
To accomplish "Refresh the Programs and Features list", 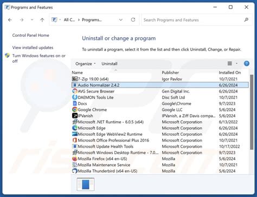I will click(x=133, y=19).
